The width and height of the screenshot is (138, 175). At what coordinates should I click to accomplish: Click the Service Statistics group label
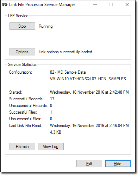click(x=22, y=65)
